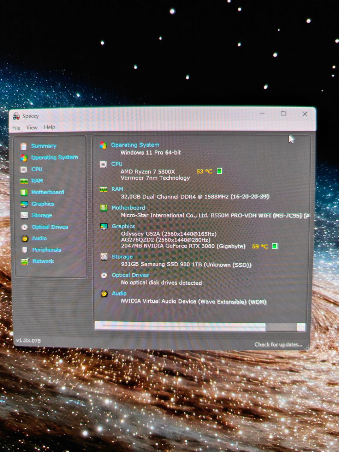The image size is (339, 452).
Task: Click the green indicator next to GPU temperature
Action: pyautogui.click(x=275, y=246)
